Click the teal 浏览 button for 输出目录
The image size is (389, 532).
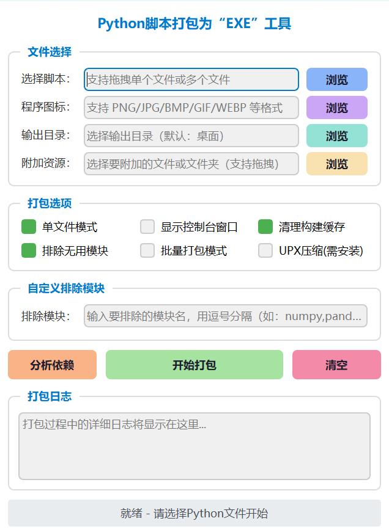pyautogui.click(x=336, y=136)
